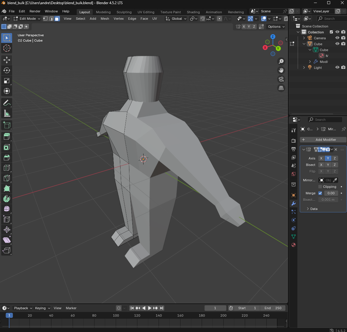The width and height of the screenshot is (347, 332).
Task: Activate the Scale tool
Action: click(6, 81)
